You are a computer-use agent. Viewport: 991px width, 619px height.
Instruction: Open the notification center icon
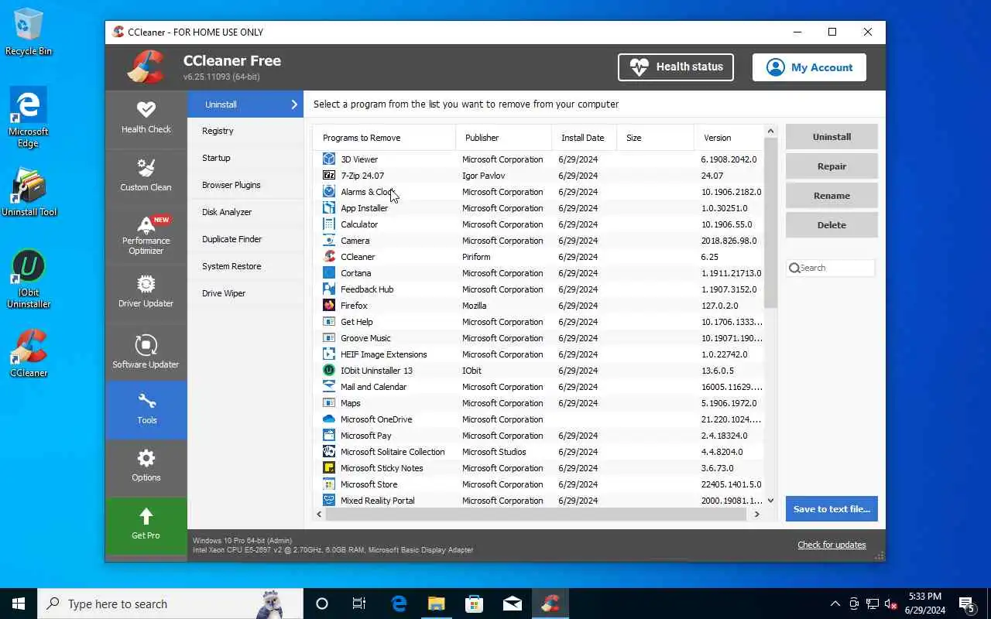coord(966,604)
